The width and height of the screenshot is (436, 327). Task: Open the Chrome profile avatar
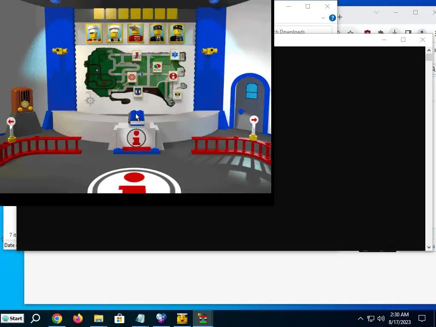pos(422,32)
